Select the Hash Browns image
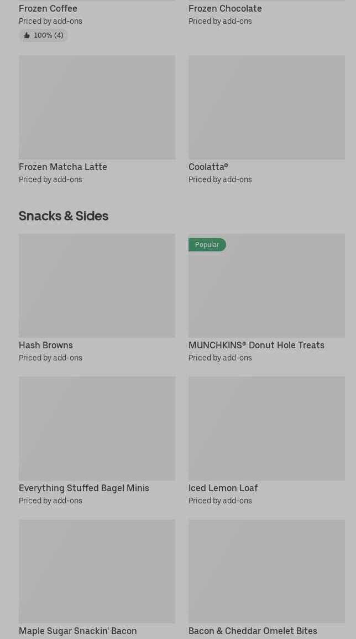Screen dimensions: 356x639 tap(97, 285)
